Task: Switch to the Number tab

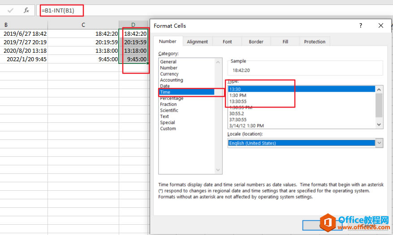Action: click(x=168, y=42)
